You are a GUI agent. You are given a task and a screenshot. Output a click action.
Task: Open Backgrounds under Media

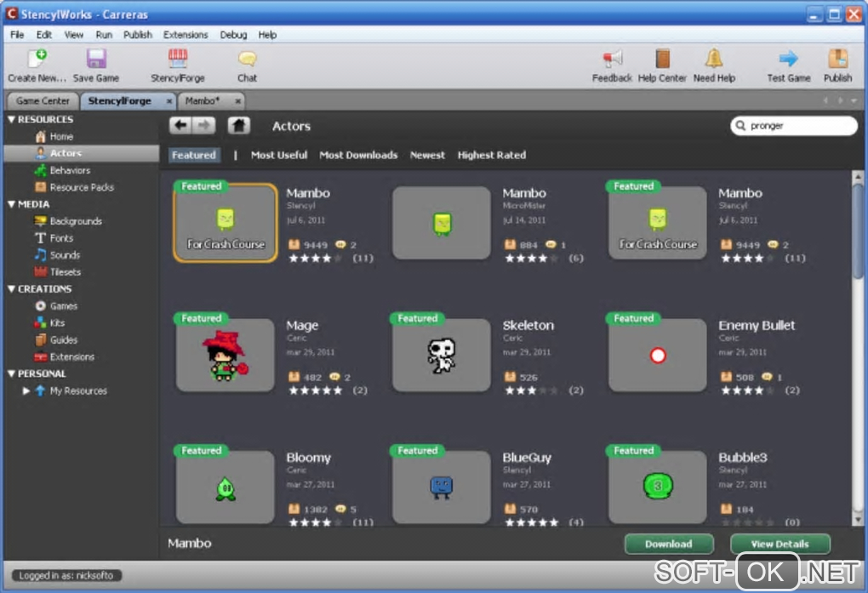coord(76,221)
